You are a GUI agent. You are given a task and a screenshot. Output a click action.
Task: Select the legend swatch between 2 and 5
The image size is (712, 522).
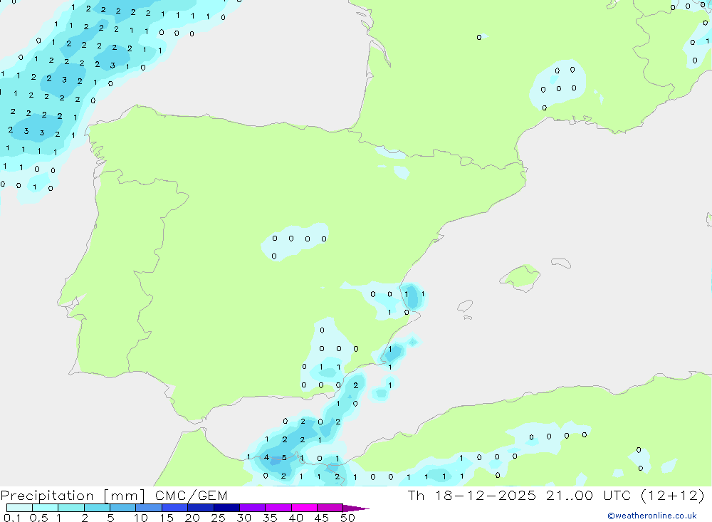click(97, 508)
